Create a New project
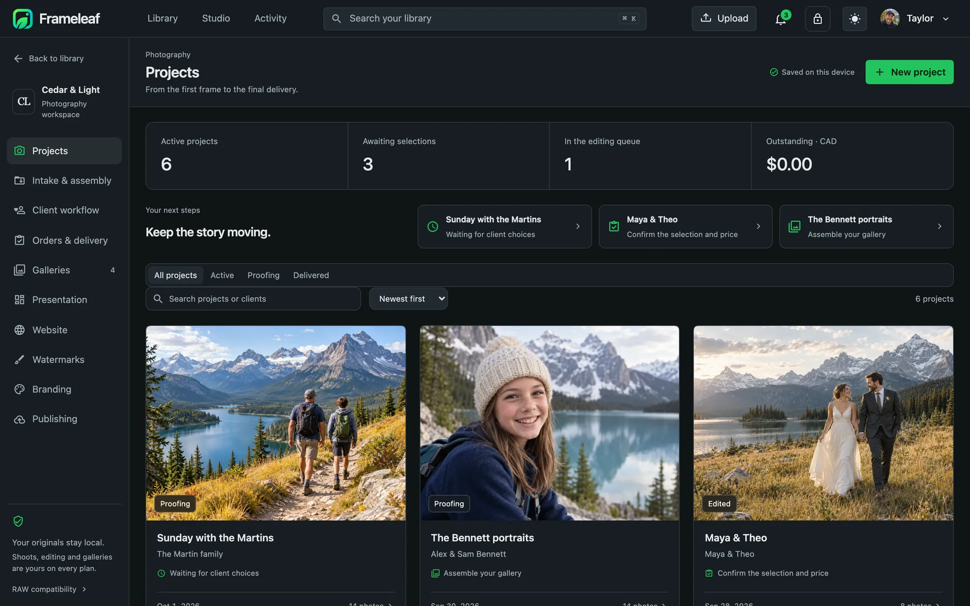 909,72
